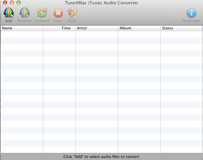Click the window title Tune4Mac iTunes Audio Converter
The image size is (203, 160).
102,3
